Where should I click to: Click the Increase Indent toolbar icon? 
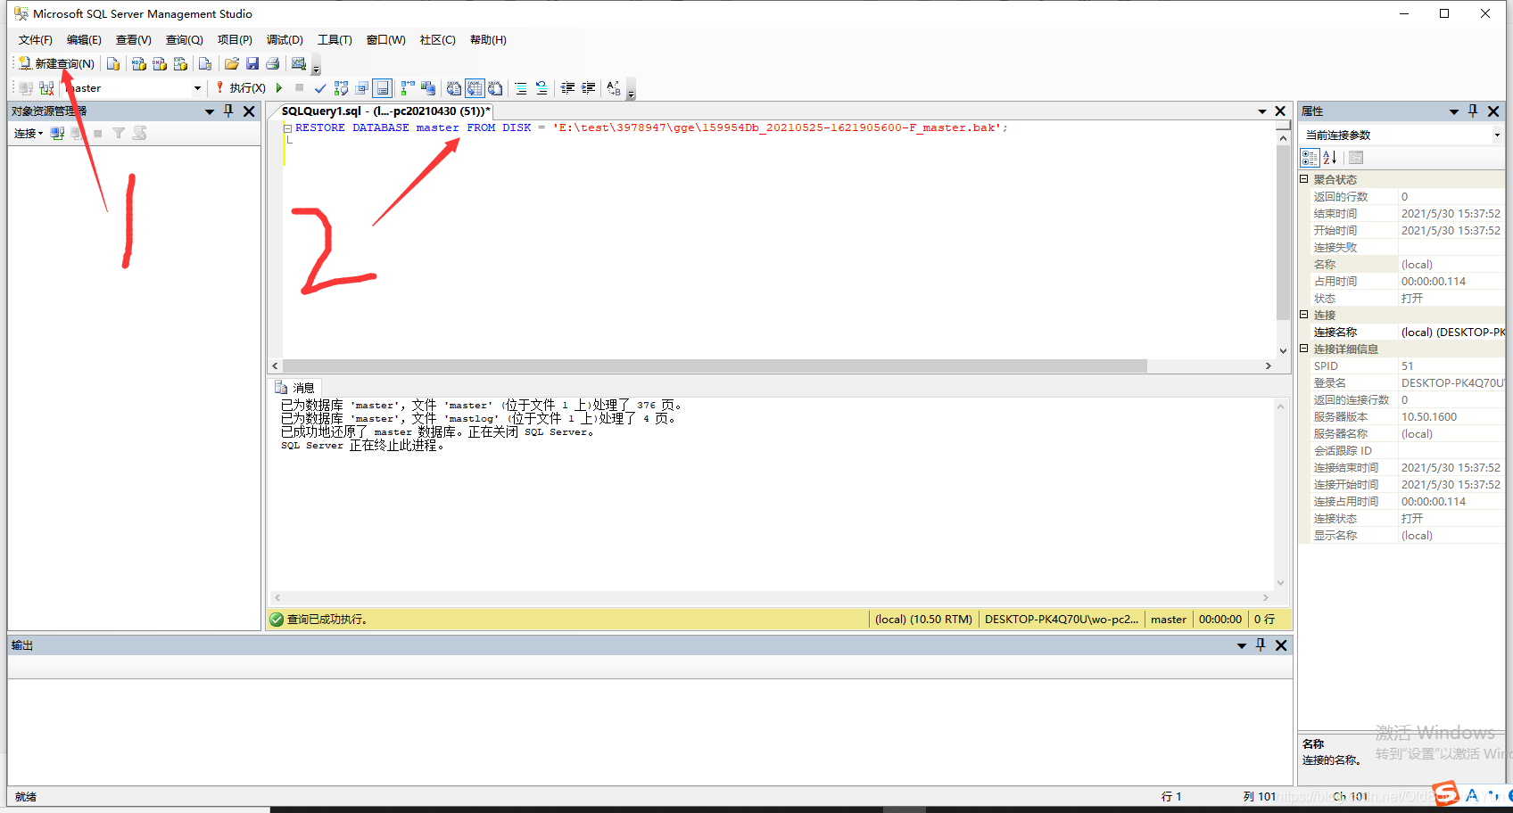click(x=587, y=88)
